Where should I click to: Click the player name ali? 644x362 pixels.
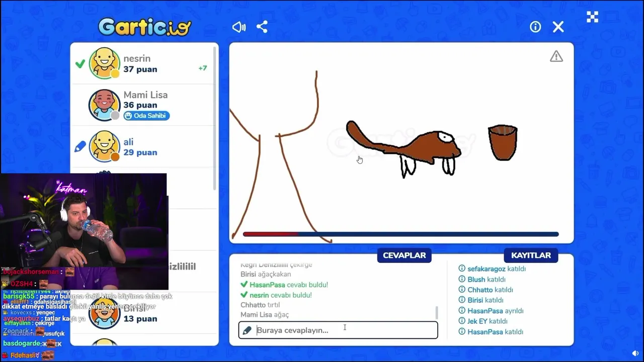tap(128, 142)
